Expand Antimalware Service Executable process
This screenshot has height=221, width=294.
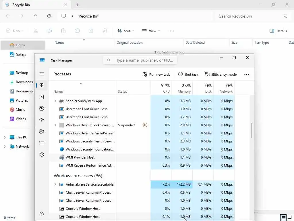tap(55, 184)
